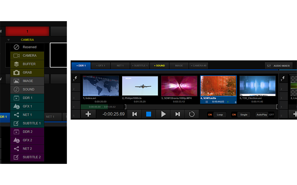Choose DDR 2 from the source dropdown
This screenshot has height=185, width=297.
tap(27, 132)
